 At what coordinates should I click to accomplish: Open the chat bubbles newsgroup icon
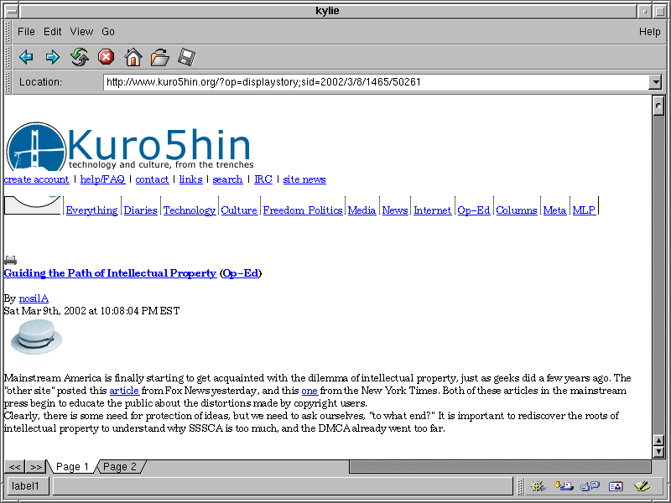pos(590,486)
